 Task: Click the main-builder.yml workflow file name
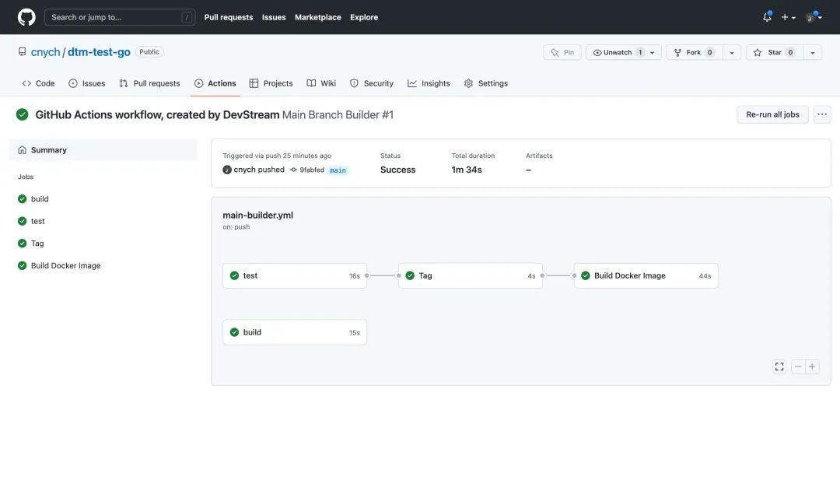coord(257,215)
